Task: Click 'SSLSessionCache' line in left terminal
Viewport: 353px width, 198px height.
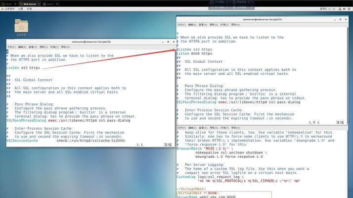Action: (66, 141)
